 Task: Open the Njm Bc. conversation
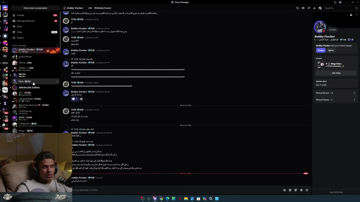tap(35, 75)
